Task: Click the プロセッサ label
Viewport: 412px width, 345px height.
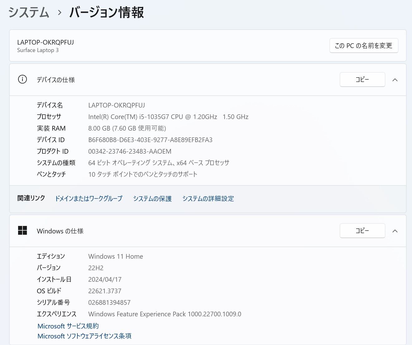Action: (x=49, y=117)
